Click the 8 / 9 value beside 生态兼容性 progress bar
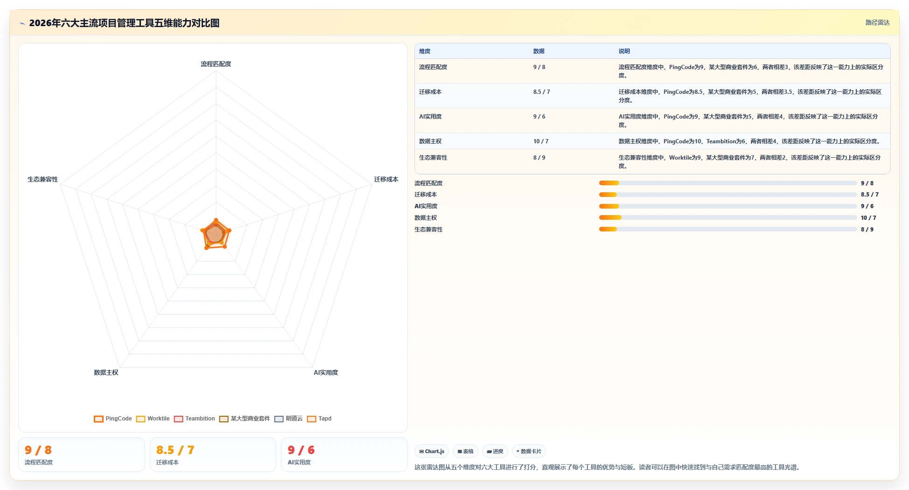The image size is (909, 490). [x=867, y=230]
